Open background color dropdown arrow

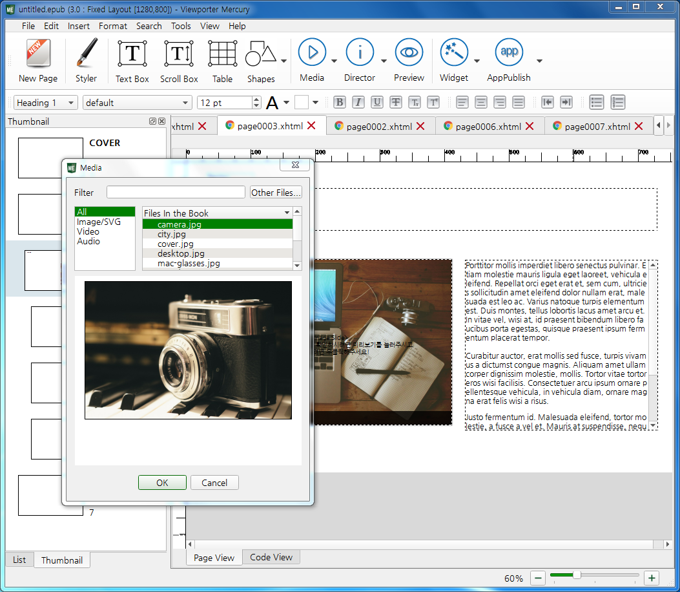click(x=315, y=103)
